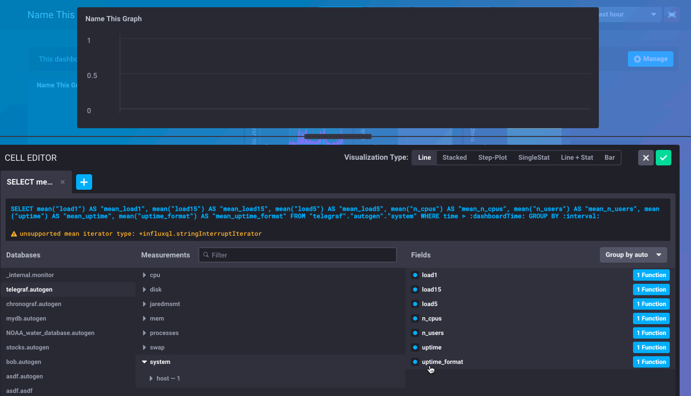Open the 1 Function picker next to load5
The width and height of the screenshot is (691, 396).
point(651,304)
